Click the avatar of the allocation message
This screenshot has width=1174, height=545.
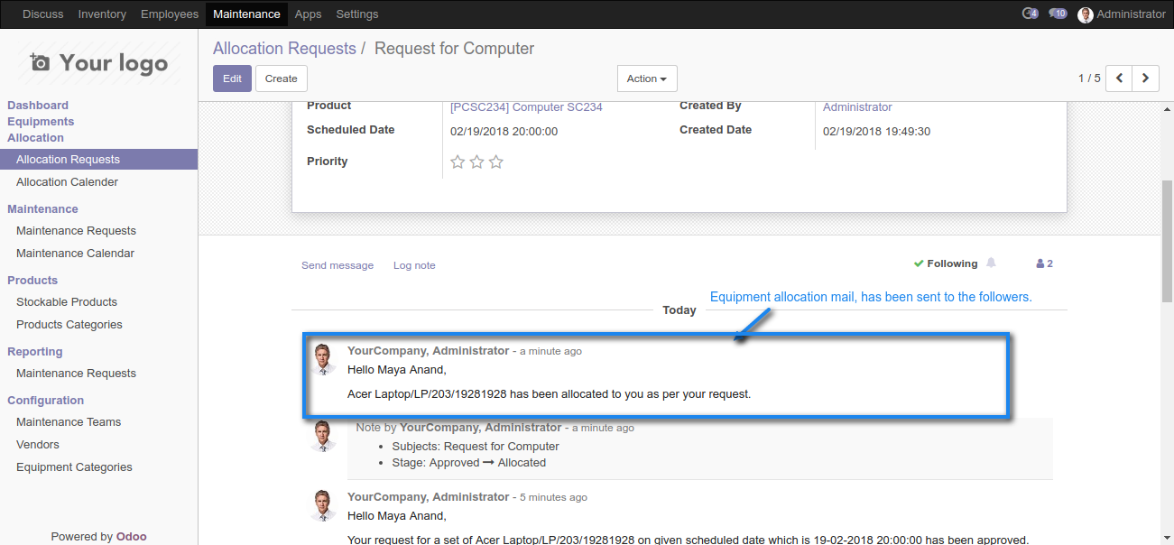324,359
